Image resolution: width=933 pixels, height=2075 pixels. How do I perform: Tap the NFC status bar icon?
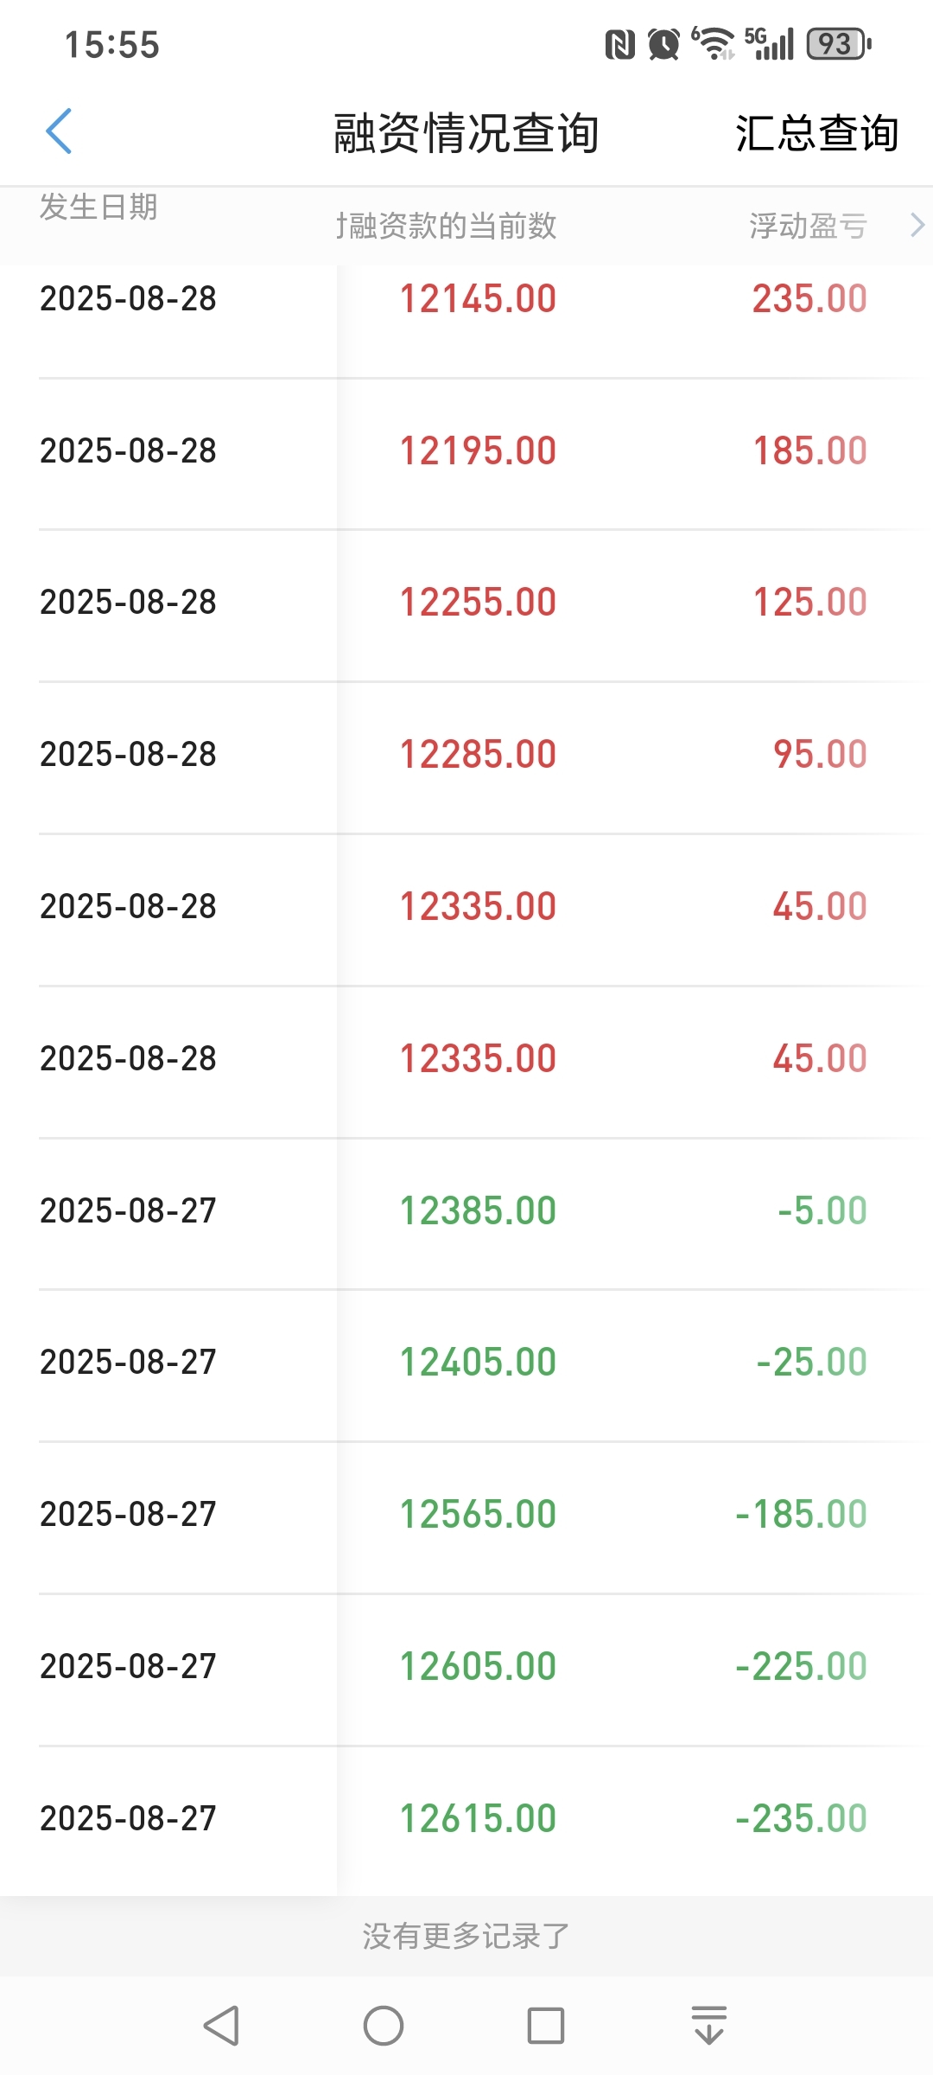point(619,44)
